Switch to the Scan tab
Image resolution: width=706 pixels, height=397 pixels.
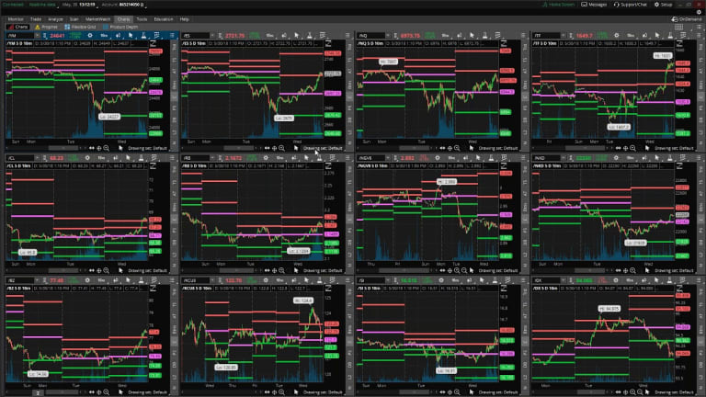point(74,19)
